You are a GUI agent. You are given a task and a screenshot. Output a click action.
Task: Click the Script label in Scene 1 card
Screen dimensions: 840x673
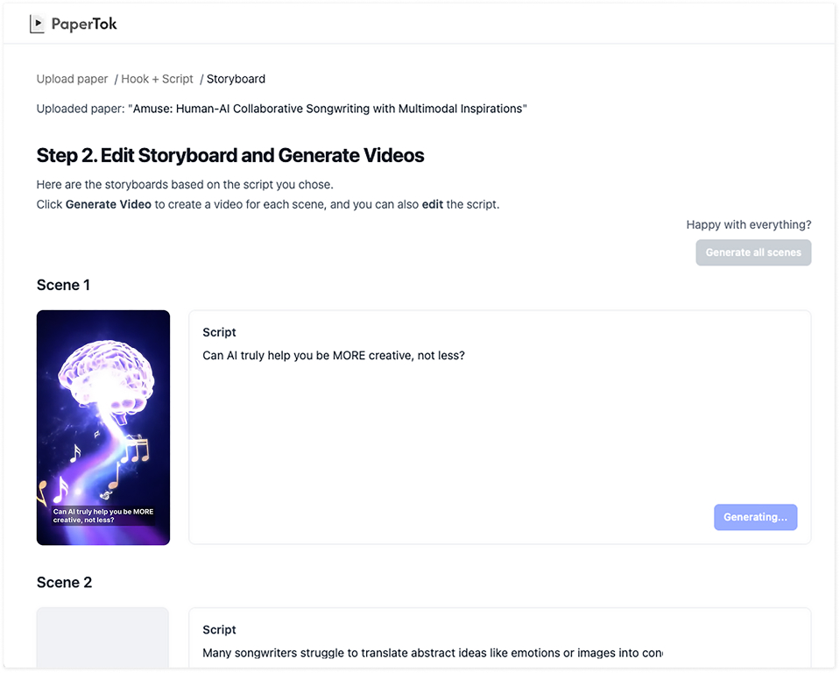tap(219, 332)
